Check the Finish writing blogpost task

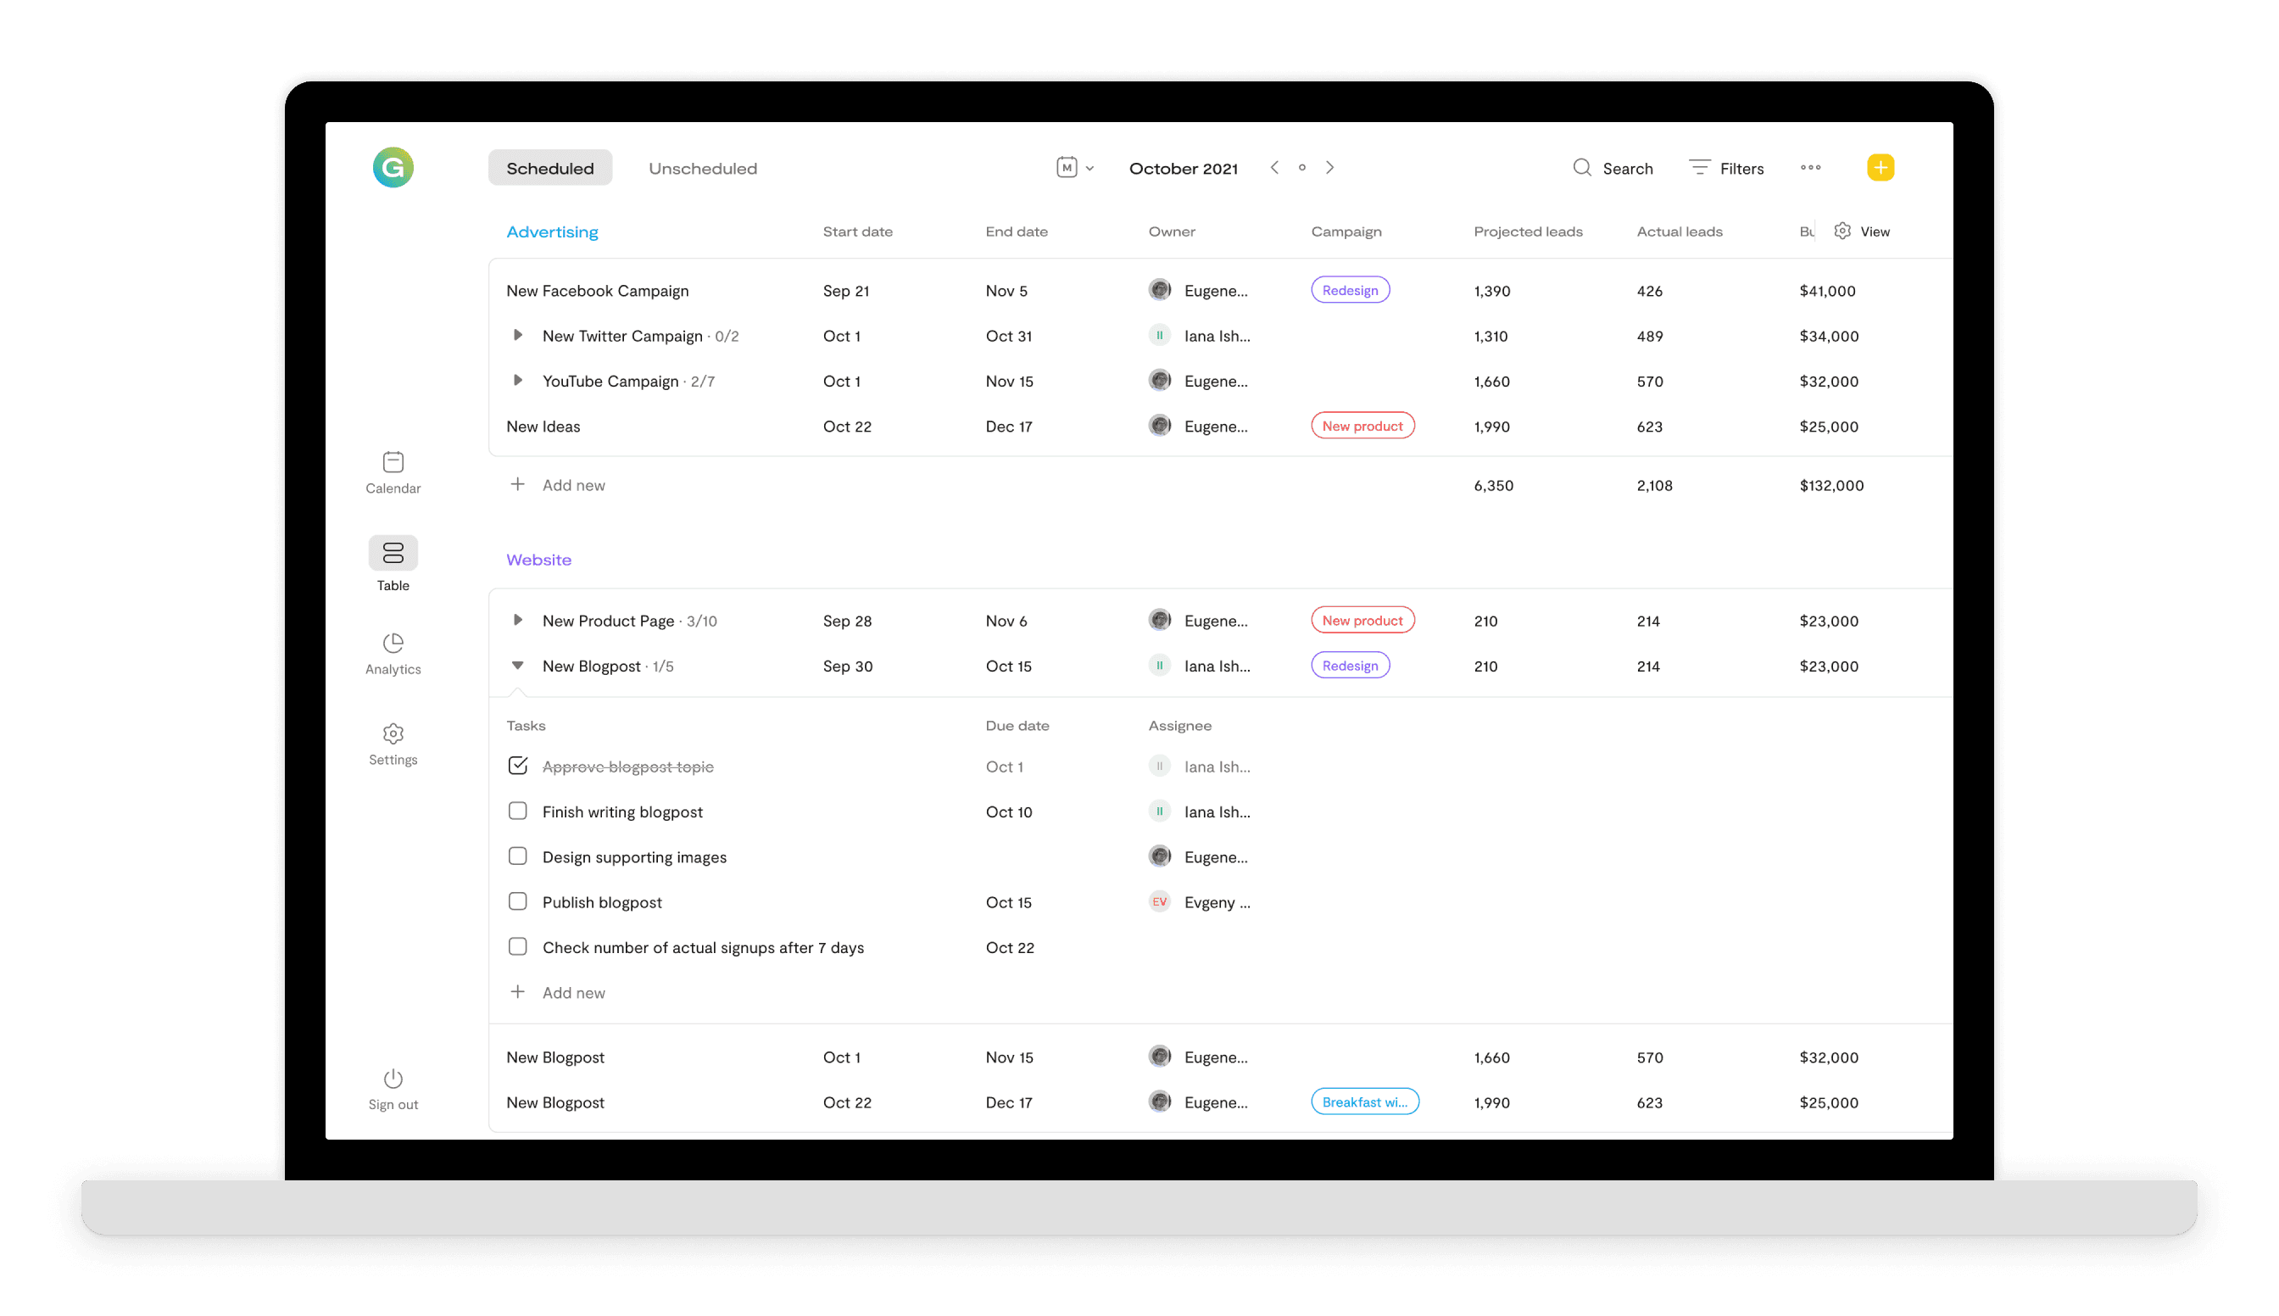point(518,811)
